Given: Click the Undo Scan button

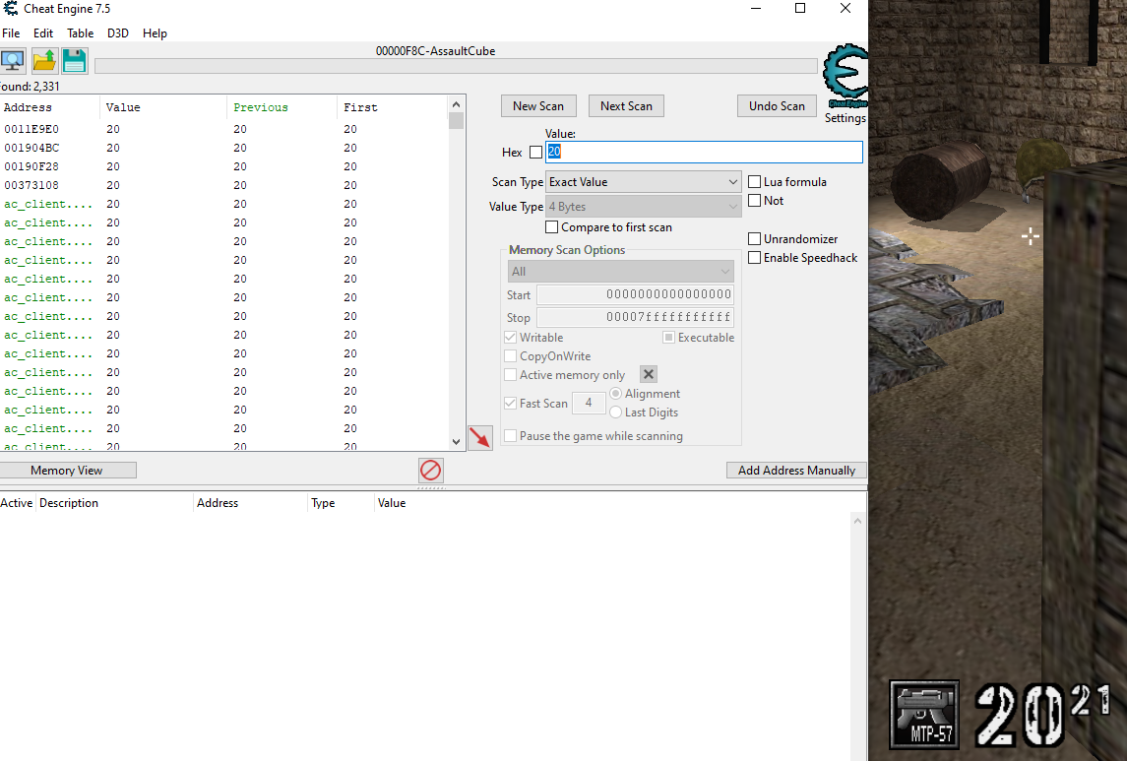Looking at the screenshot, I should coord(777,105).
